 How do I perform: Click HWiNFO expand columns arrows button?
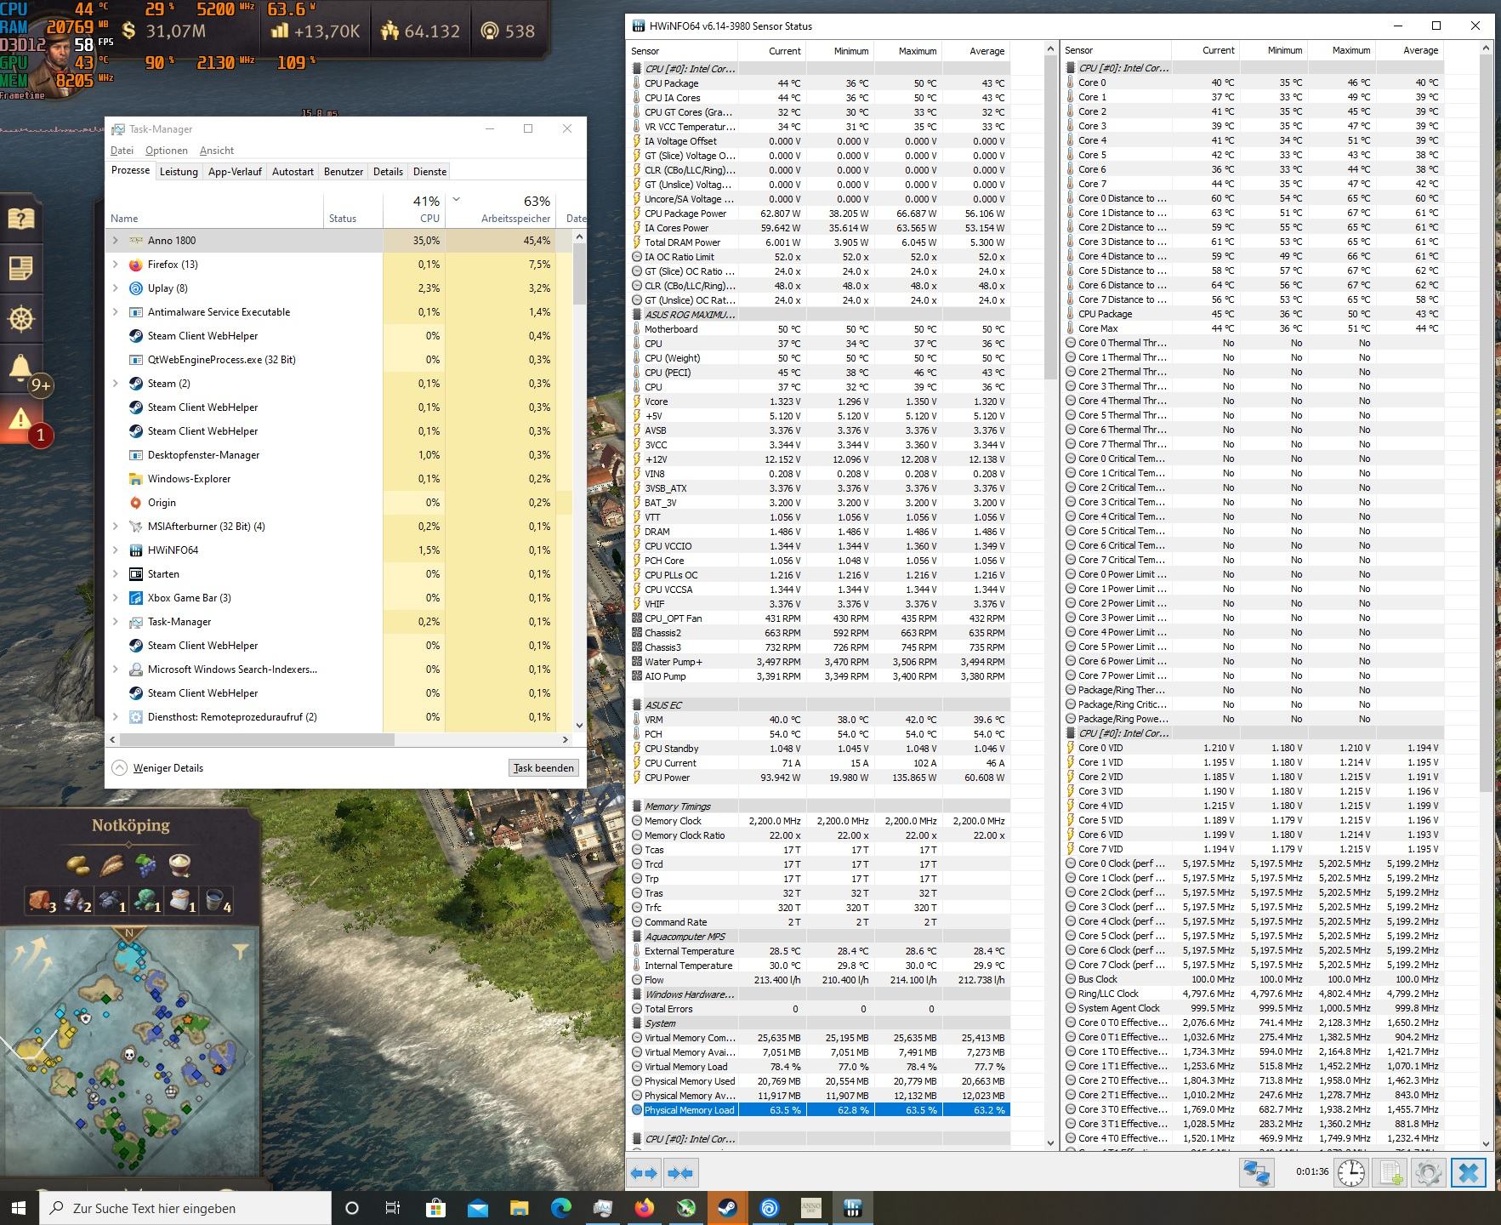(644, 1173)
